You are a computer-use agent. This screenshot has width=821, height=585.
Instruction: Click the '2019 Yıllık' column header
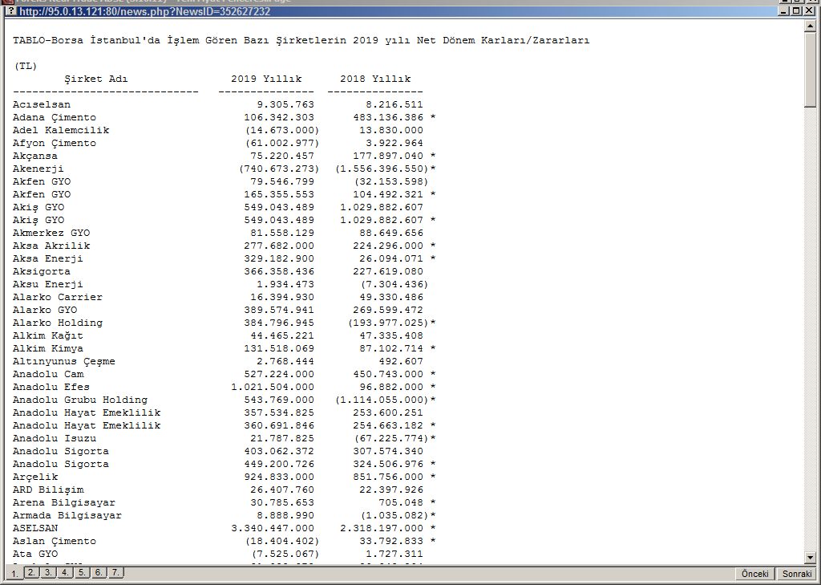pyautogui.click(x=266, y=79)
